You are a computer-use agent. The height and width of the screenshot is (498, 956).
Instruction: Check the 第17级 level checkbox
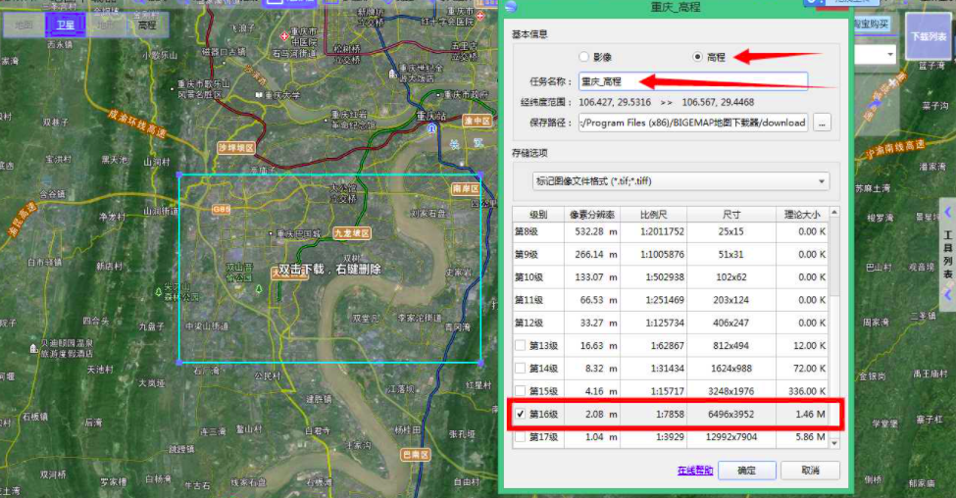[520, 437]
